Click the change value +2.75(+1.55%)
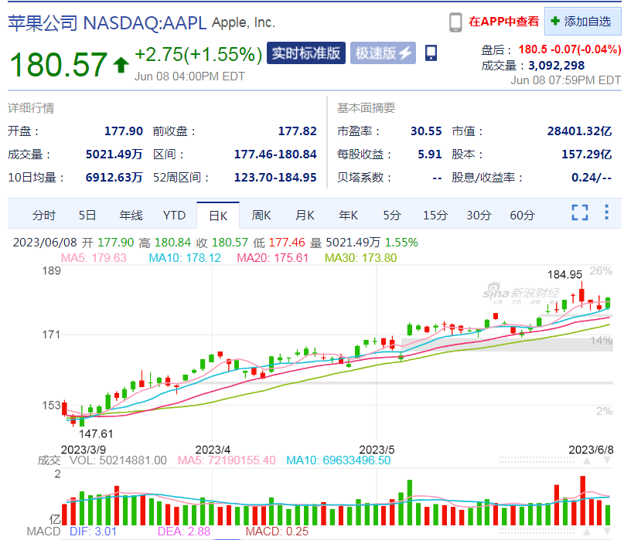 point(199,55)
